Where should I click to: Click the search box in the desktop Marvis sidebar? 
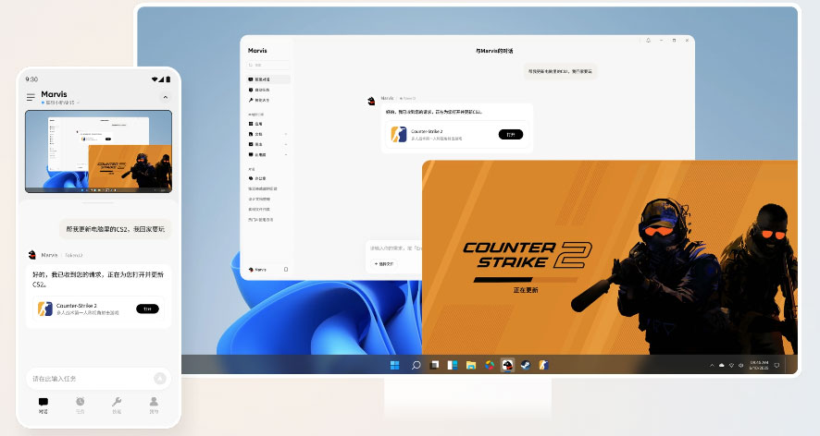click(x=267, y=65)
